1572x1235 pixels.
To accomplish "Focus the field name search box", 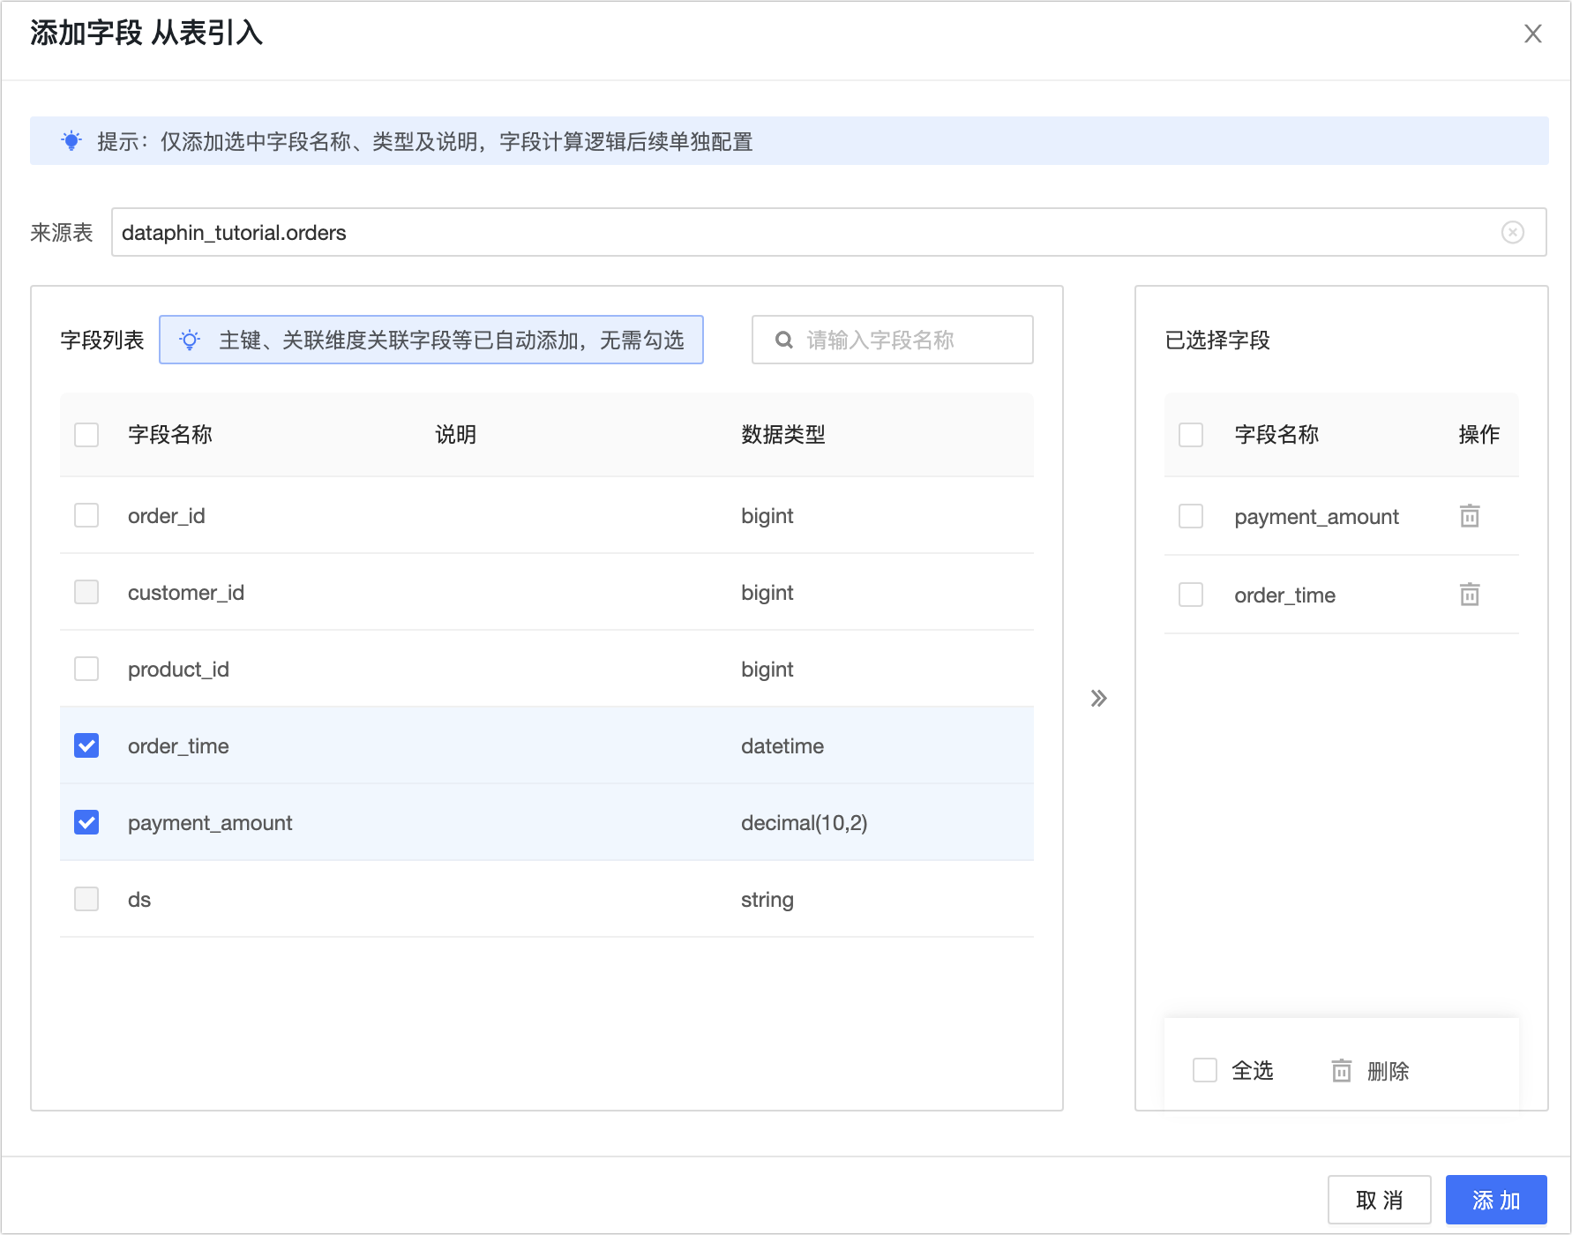I will [893, 340].
